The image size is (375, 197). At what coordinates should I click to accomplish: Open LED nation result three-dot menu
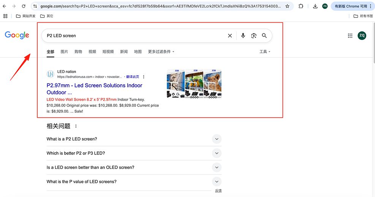pyautogui.click(x=144, y=77)
